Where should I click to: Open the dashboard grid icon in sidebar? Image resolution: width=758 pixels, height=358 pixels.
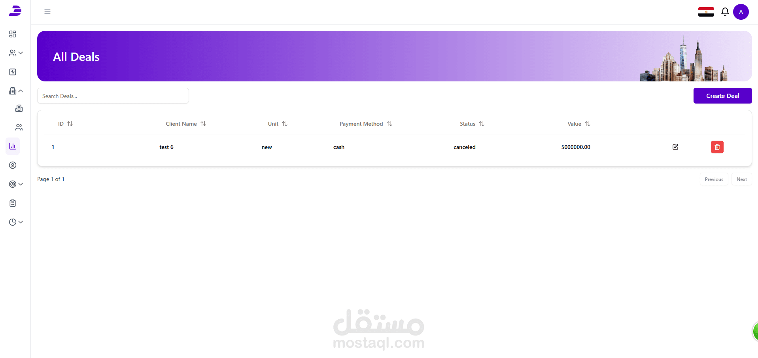(13, 34)
